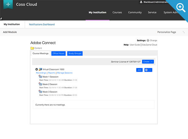Click the Virtual Classroom 1000 title
This screenshot has width=188, height=139.
coord(54,69)
